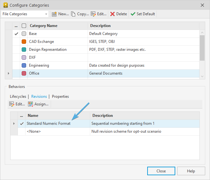The image size is (210, 180).
Task: Click the category list scroll down arrow
Action: (x=202, y=76)
